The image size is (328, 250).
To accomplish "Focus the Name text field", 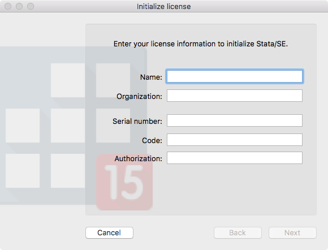I will pyautogui.click(x=235, y=76).
